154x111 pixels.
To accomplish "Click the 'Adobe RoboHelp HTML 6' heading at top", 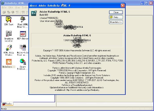I will 55,12.
